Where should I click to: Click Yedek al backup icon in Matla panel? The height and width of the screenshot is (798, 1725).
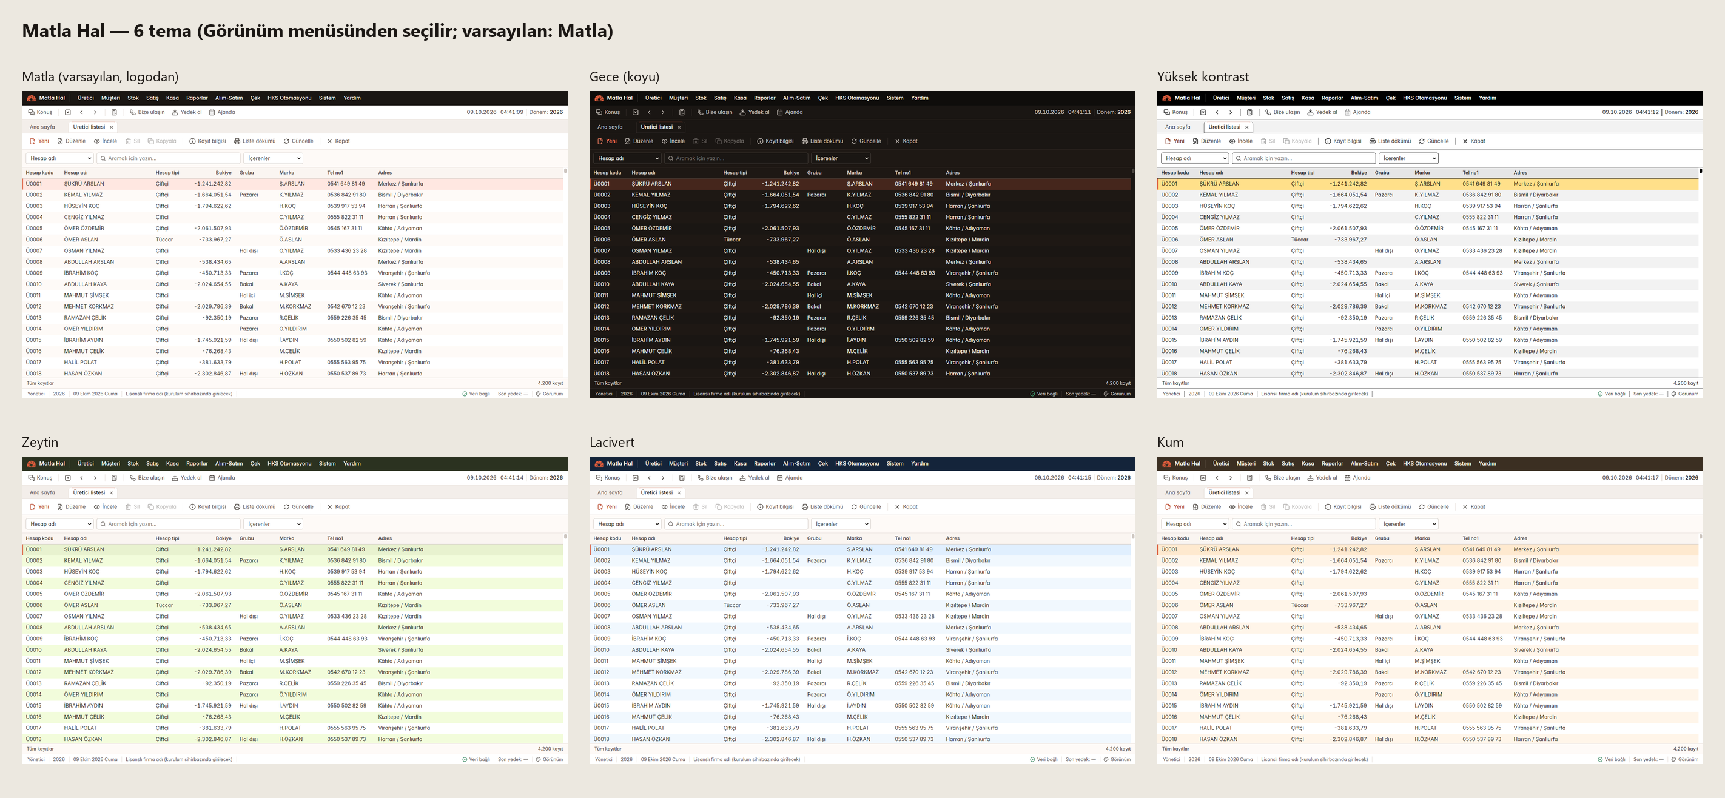coord(175,112)
